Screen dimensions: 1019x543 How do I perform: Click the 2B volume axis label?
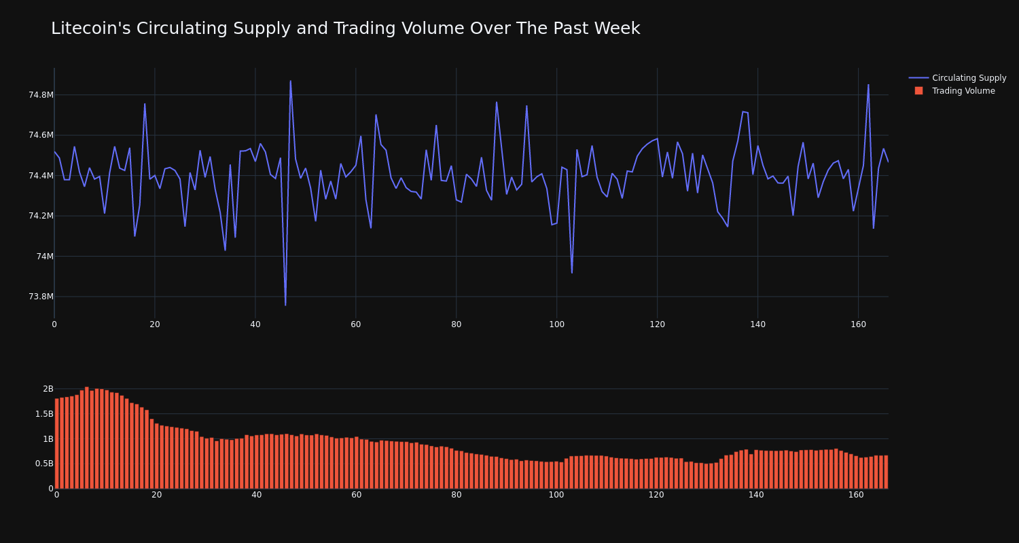[x=48, y=389]
